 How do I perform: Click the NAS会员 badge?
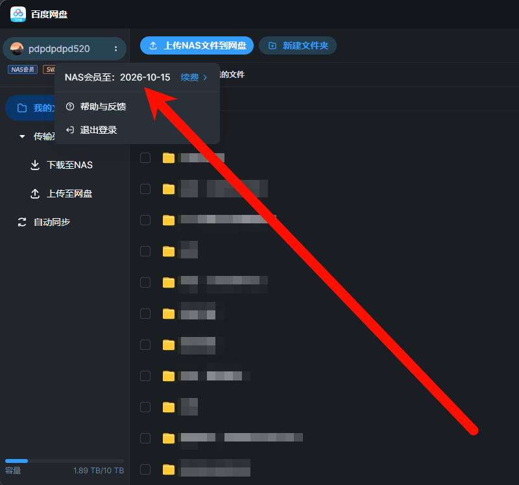[x=23, y=69]
